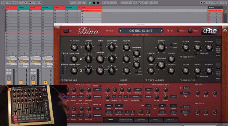Open the Triple VCO module selector
Screen dimensions: 228x126
[x=69, y=80]
